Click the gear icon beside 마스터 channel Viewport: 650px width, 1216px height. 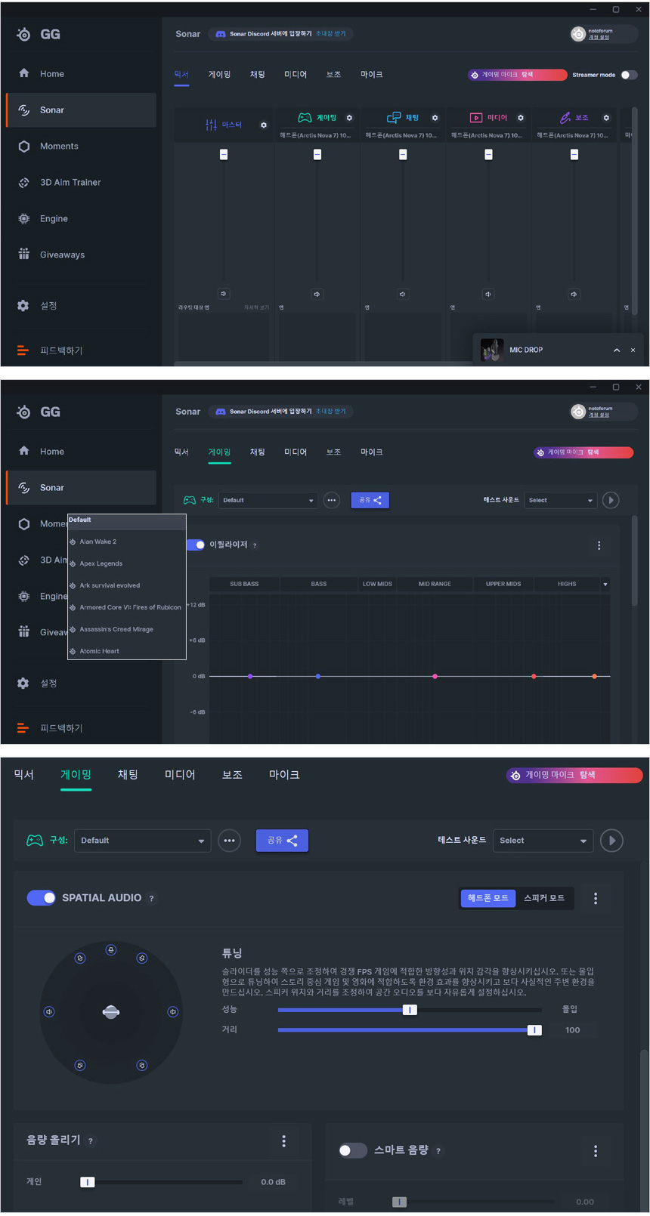(x=264, y=125)
